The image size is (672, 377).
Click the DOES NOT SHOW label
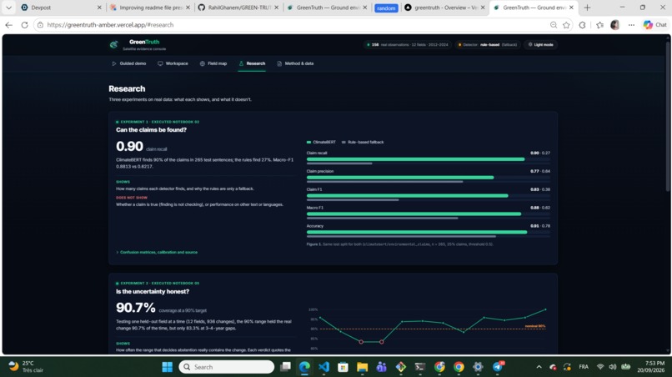click(132, 198)
